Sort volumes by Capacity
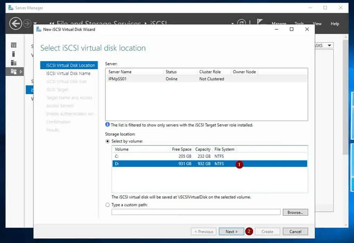 (203, 149)
